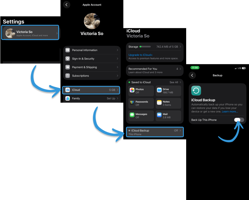This screenshot has width=249, height=200.
Task: Tap the Photos app icon
Action: tap(132, 90)
